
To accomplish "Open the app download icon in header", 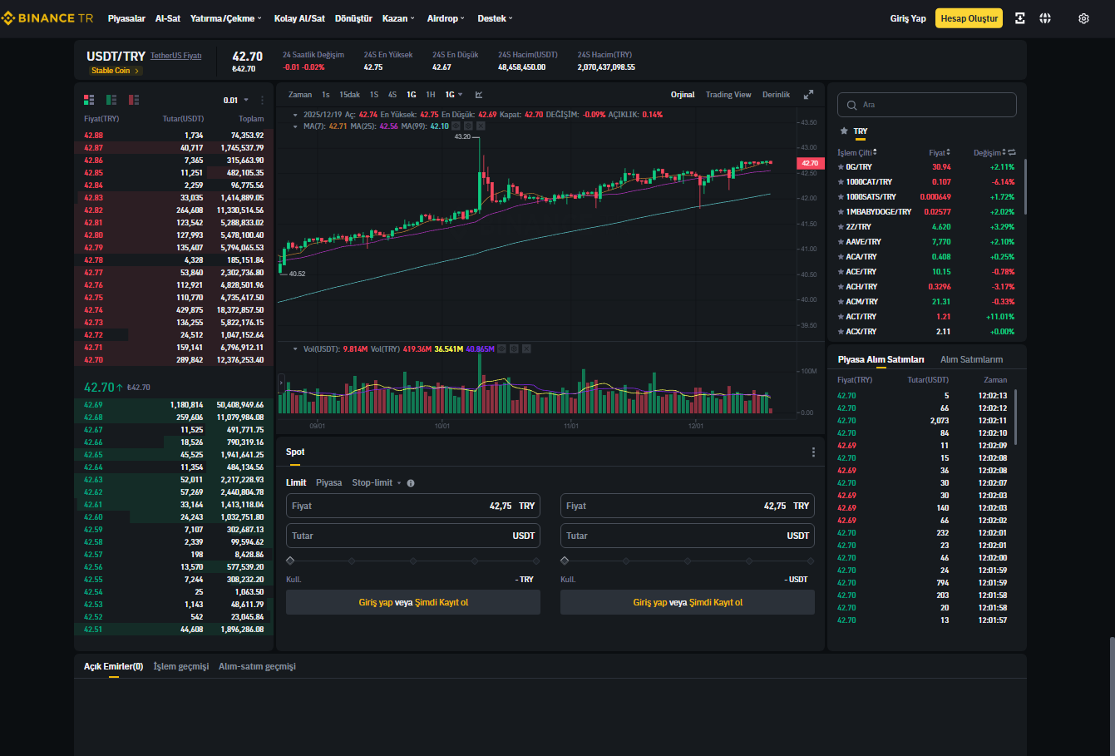I will (x=1019, y=18).
